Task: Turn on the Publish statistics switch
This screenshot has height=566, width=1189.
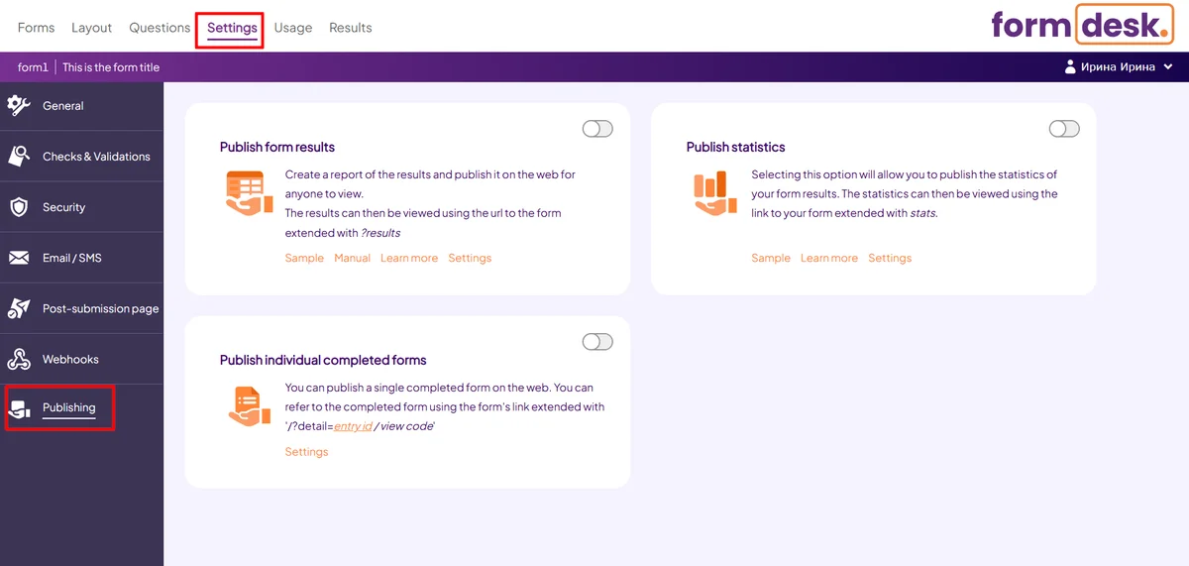Action: (x=1063, y=129)
